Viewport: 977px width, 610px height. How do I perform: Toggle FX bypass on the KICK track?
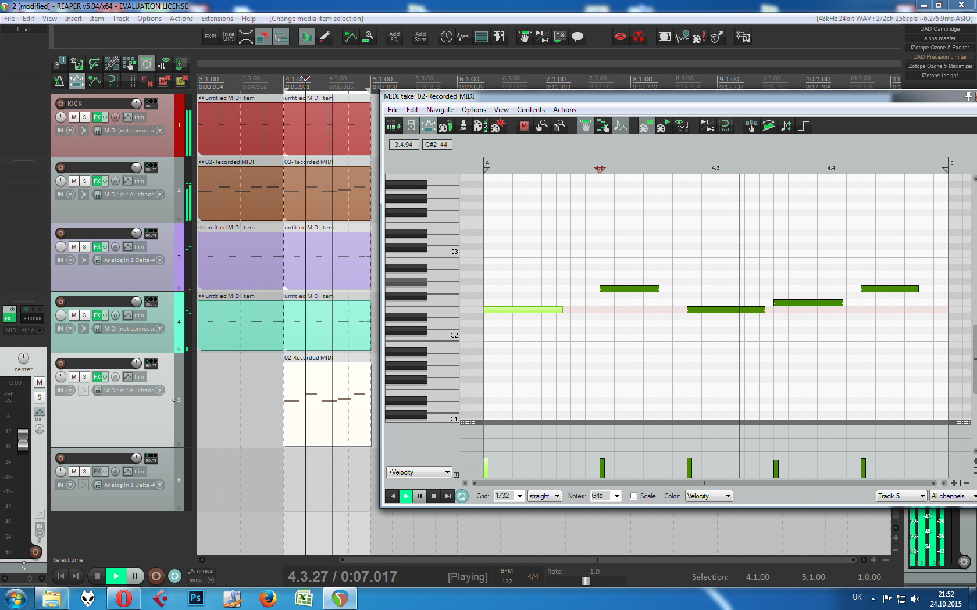point(105,117)
